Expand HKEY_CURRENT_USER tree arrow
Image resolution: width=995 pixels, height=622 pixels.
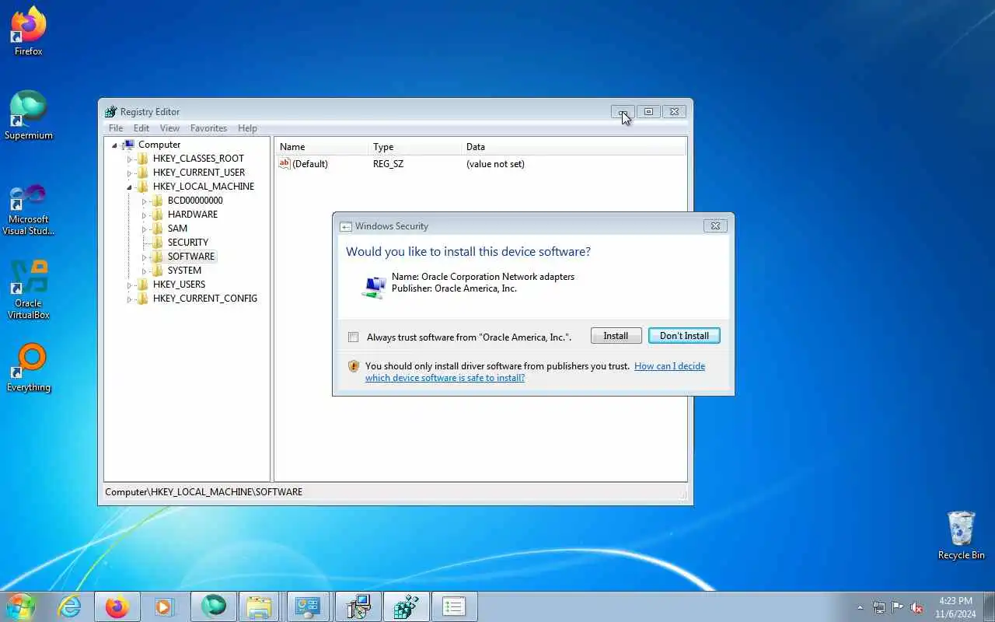130,173
